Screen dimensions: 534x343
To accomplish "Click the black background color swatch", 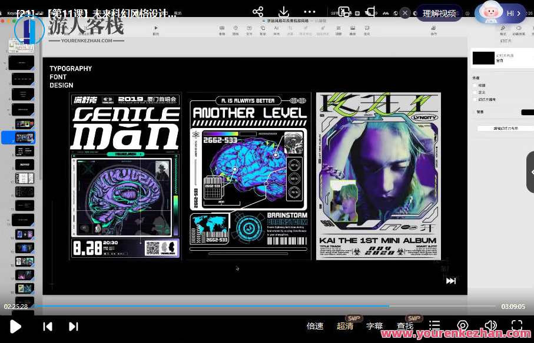I will pos(527,112).
